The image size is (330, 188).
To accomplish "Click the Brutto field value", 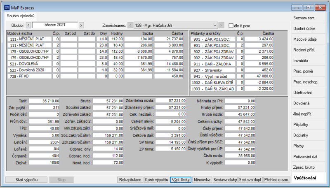I will pos(108,101).
